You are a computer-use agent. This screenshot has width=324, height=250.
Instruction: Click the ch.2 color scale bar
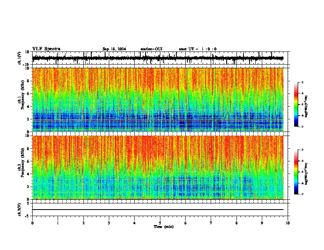[x=296, y=172]
